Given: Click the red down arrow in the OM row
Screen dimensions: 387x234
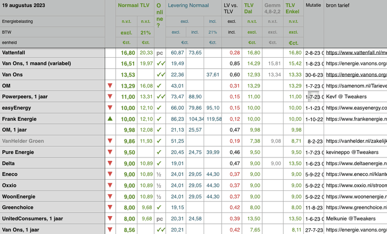Looking at the screenshot, I should point(110,86).
